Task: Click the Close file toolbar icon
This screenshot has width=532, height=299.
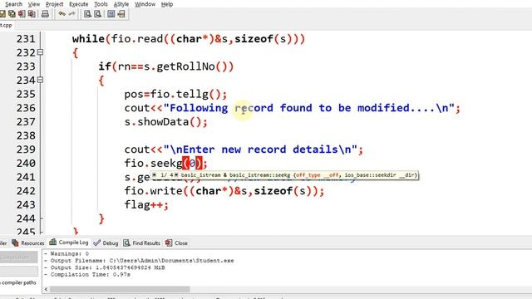Action: pos(22,14)
